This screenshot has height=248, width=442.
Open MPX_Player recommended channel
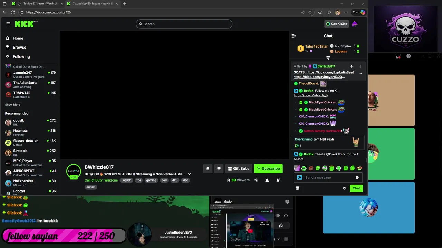click(x=30, y=163)
